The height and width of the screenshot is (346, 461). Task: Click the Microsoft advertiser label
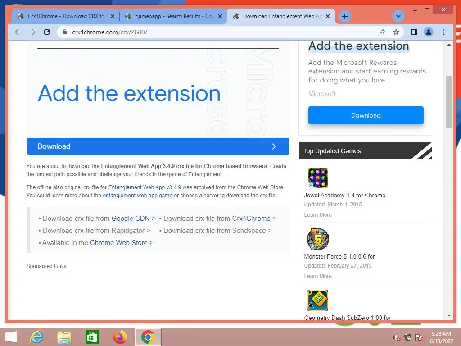coord(322,94)
